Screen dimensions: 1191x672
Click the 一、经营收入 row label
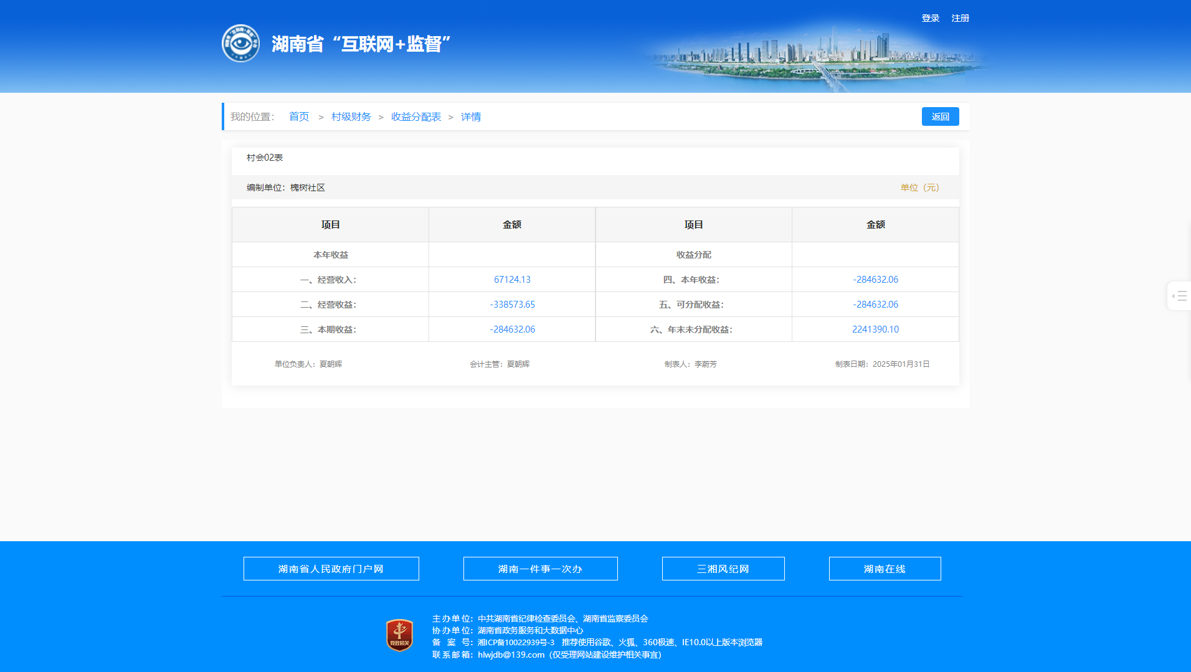click(x=328, y=280)
